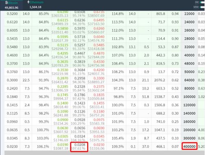This screenshot has width=205, height=155.
Task: Select the 100000 strike cell
Action: pyautogui.click(x=189, y=97)
